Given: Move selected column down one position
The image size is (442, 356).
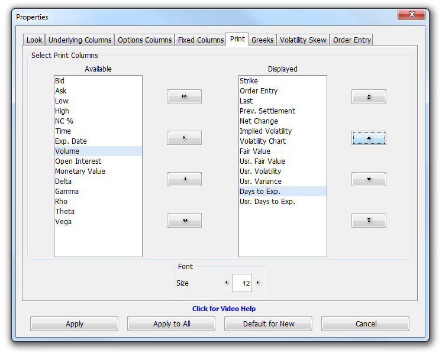Looking at the screenshot, I should click(x=369, y=179).
